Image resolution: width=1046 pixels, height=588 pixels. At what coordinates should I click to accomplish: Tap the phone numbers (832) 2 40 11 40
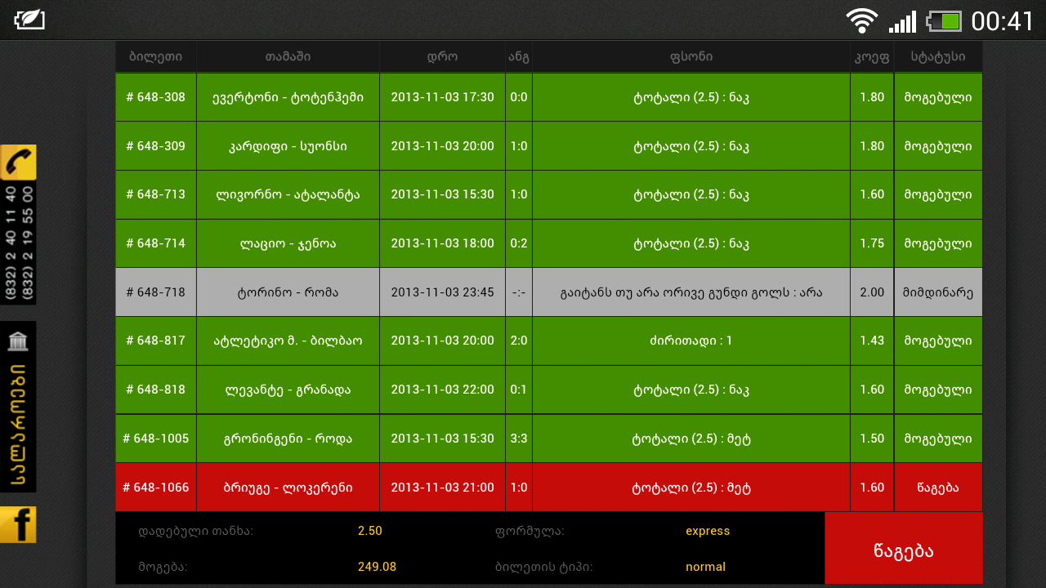pyautogui.click(x=12, y=243)
